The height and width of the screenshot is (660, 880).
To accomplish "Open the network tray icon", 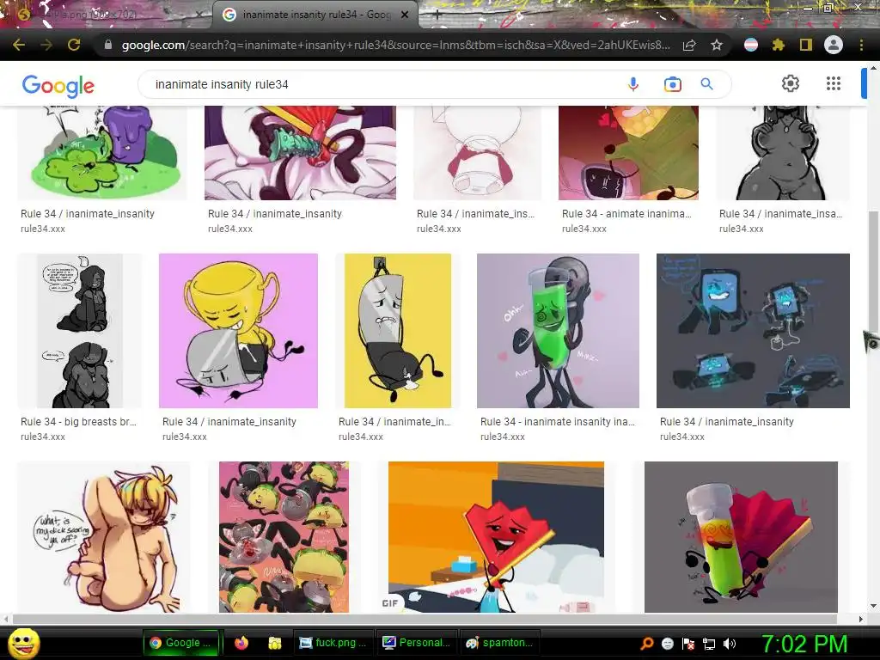I will tap(709, 644).
